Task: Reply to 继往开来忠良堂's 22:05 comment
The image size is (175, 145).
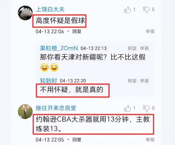Action: (x=77, y=140)
